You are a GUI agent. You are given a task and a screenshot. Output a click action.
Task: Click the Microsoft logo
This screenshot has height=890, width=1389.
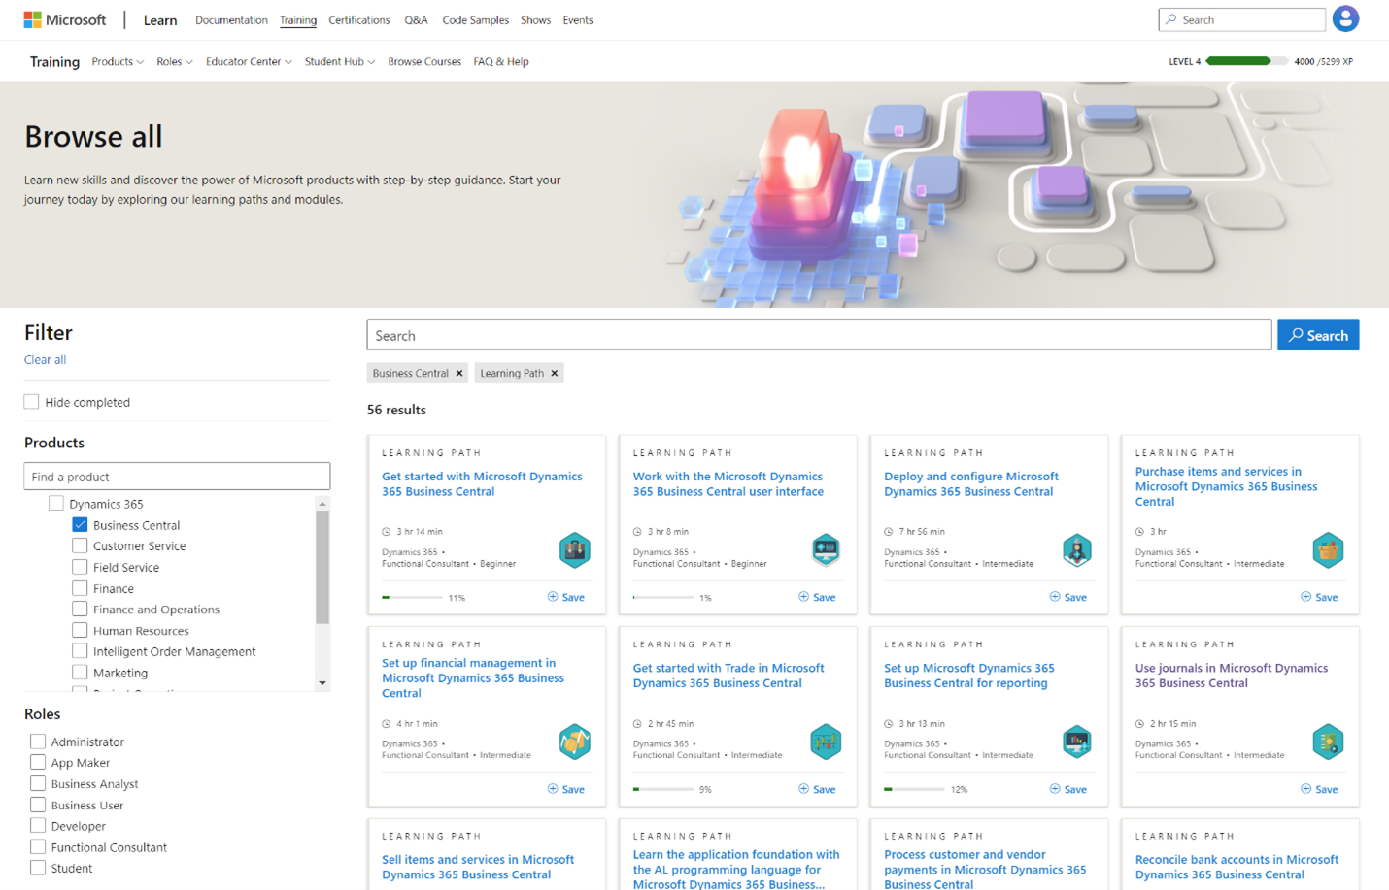(65, 19)
